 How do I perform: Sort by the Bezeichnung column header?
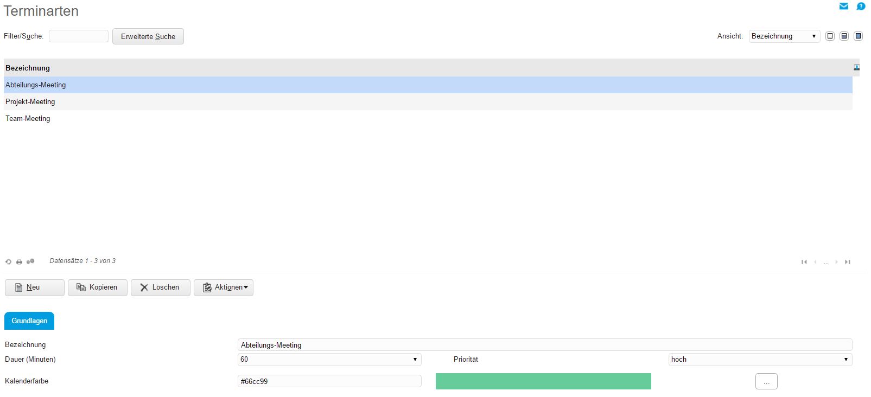[28, 68]
